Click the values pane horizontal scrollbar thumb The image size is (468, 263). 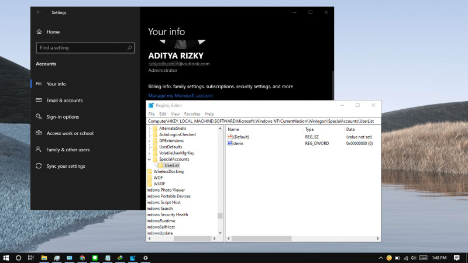point(261,238)
